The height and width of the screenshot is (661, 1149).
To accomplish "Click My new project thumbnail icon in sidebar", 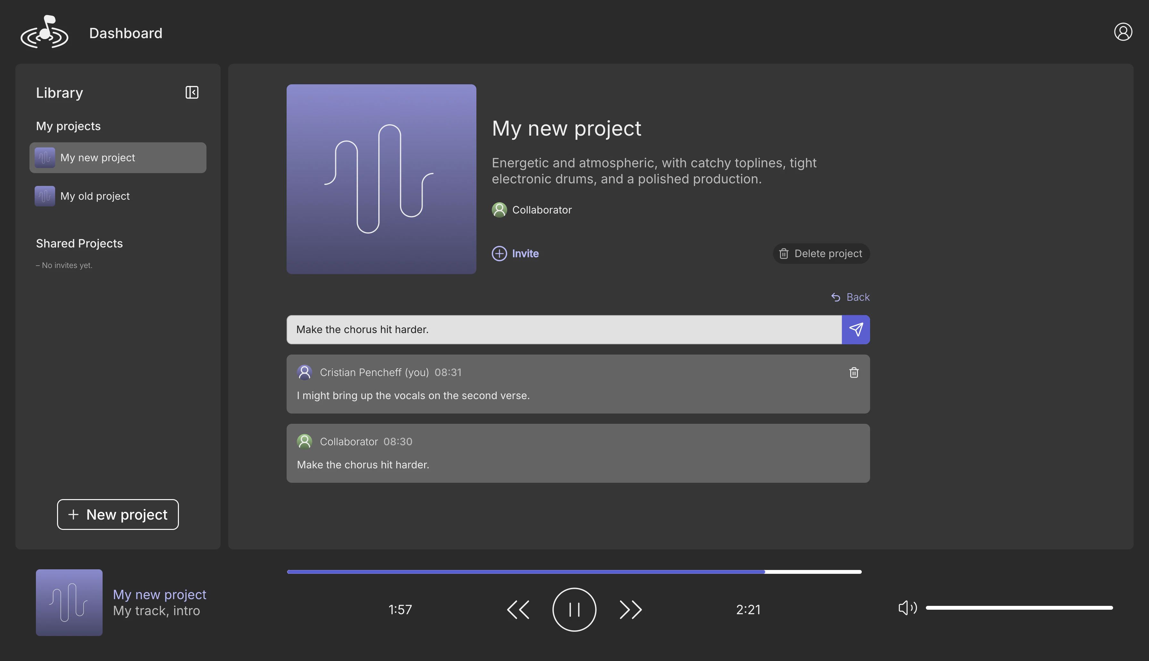I will click(x=45, y=157).
